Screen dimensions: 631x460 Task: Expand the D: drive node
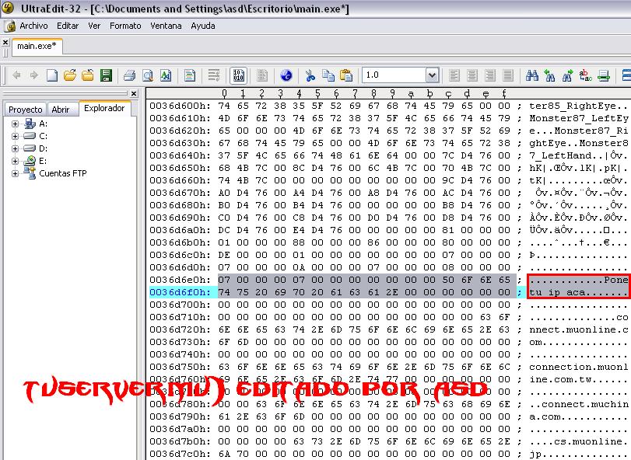[15, 148]
